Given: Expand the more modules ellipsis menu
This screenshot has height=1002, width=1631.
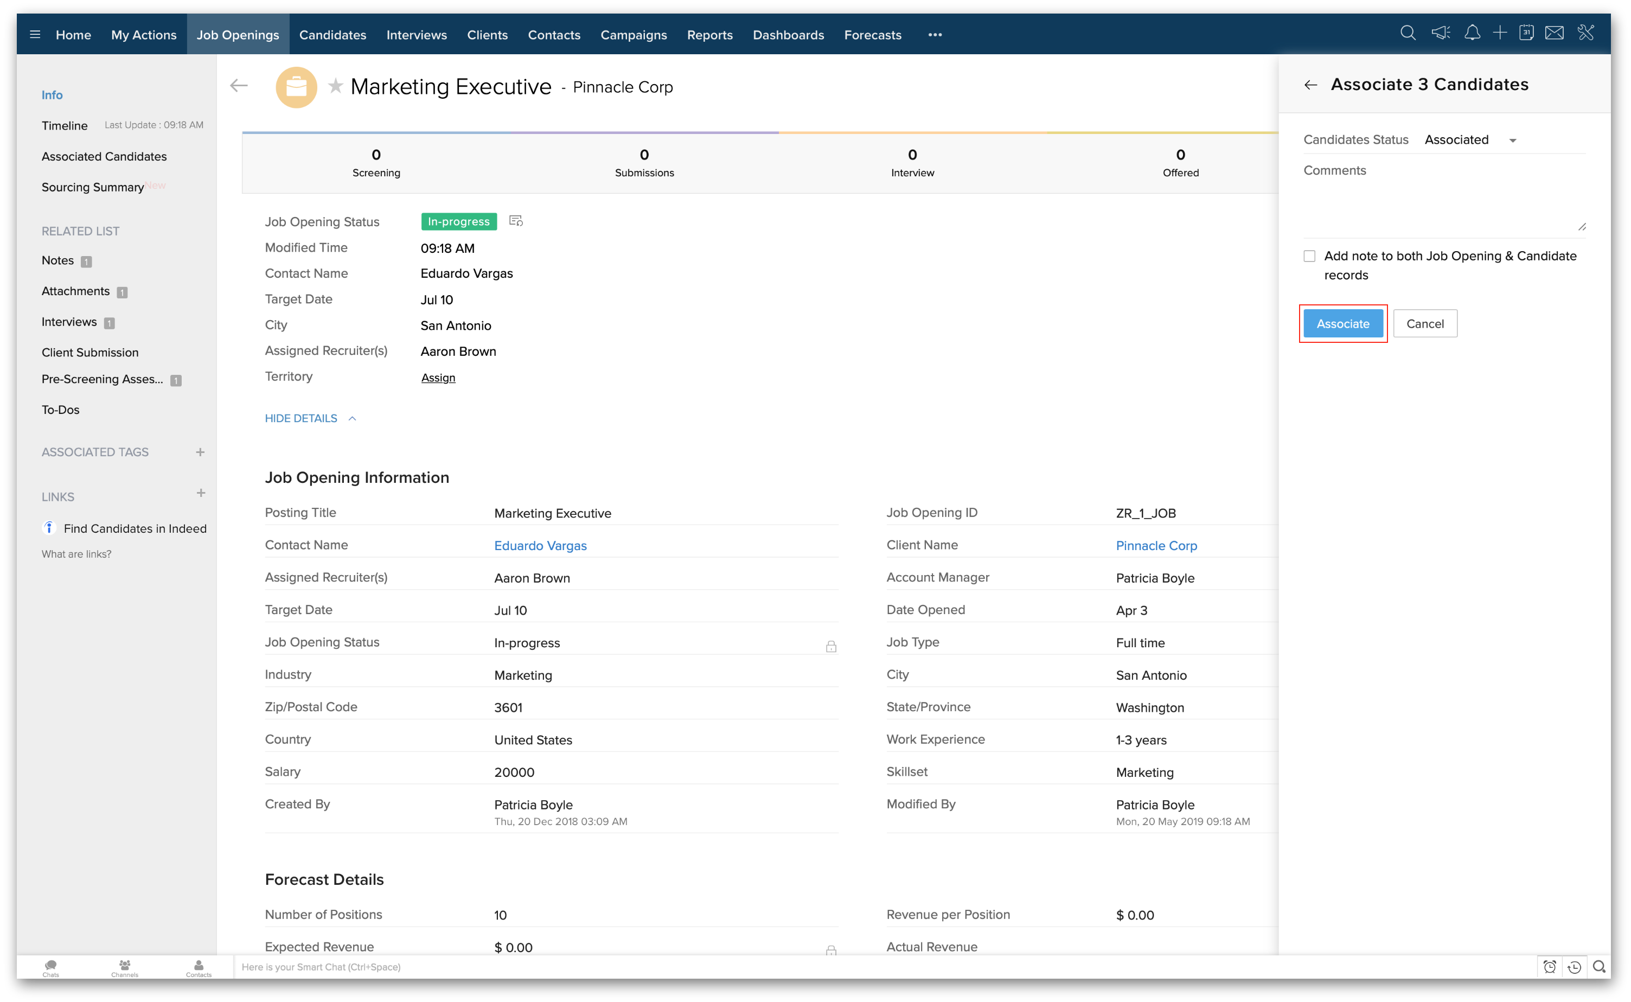Looking at the screenshot, I should tap(935, 35).
